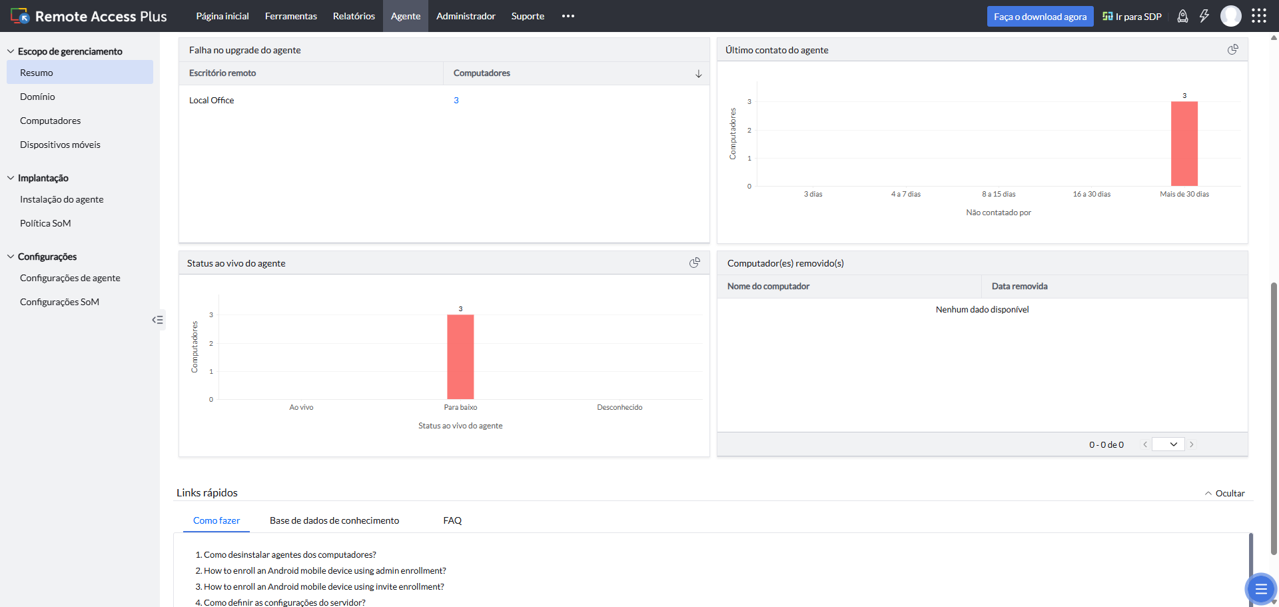The height and width of the screenshot is (607, 1279).
Task: Click chart icon in Status ao vivo panel
Action: point(694,263)
